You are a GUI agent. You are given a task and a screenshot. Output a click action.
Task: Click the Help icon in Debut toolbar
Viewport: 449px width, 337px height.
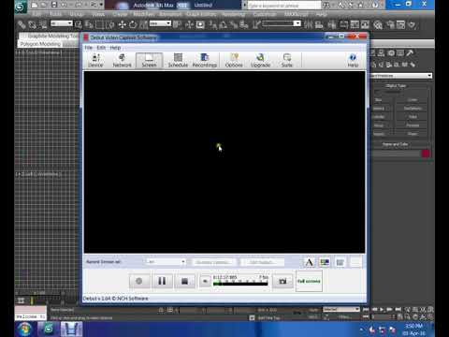coord(353,61)
